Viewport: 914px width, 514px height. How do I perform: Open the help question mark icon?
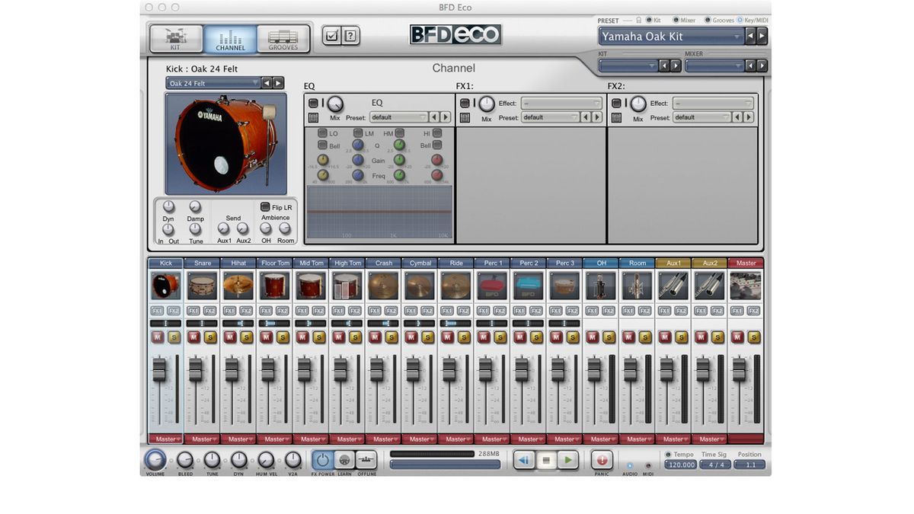coord(350,35)
